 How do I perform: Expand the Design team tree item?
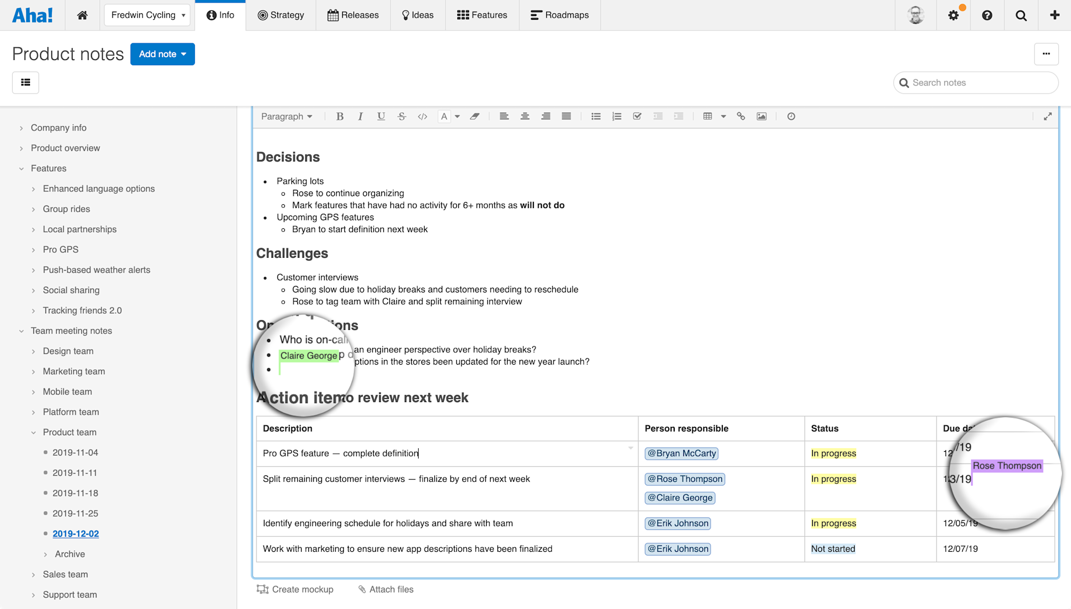33,351
